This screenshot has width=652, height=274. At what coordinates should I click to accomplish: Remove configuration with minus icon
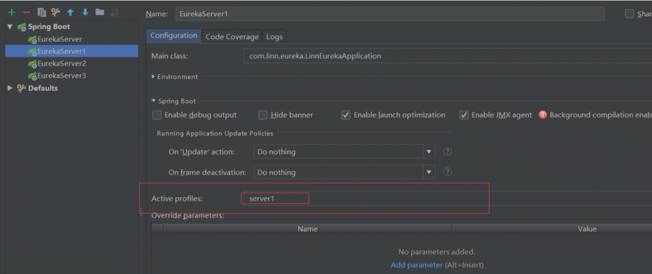tap(27, 12)
